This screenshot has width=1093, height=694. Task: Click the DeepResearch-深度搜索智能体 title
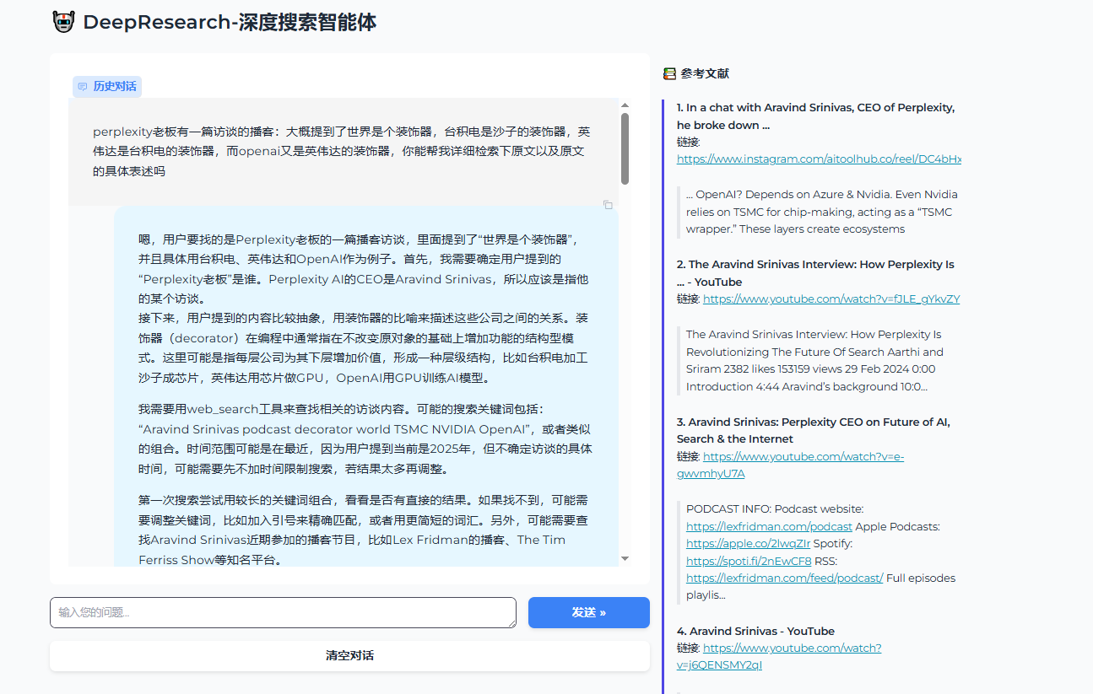[x=230, y=23]
